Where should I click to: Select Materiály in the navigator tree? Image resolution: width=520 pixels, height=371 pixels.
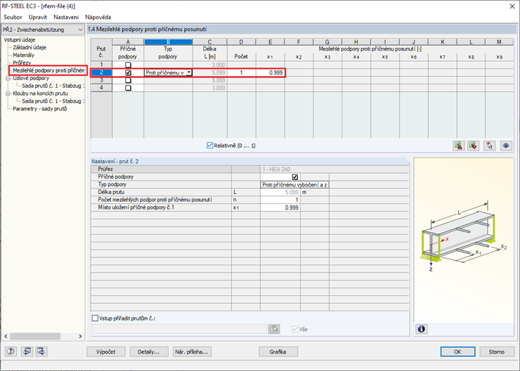[23, 55]
